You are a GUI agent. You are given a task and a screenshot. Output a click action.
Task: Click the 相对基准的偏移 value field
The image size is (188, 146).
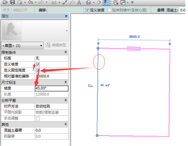coord(52,76)
